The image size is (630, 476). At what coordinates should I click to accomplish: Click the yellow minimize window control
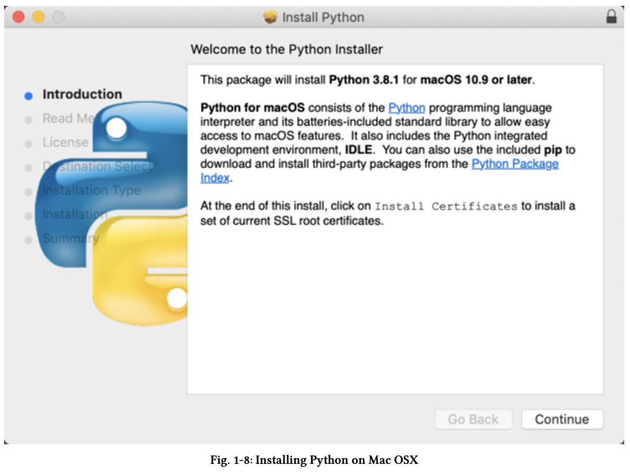pyautogui.click(x=38, y=17)
